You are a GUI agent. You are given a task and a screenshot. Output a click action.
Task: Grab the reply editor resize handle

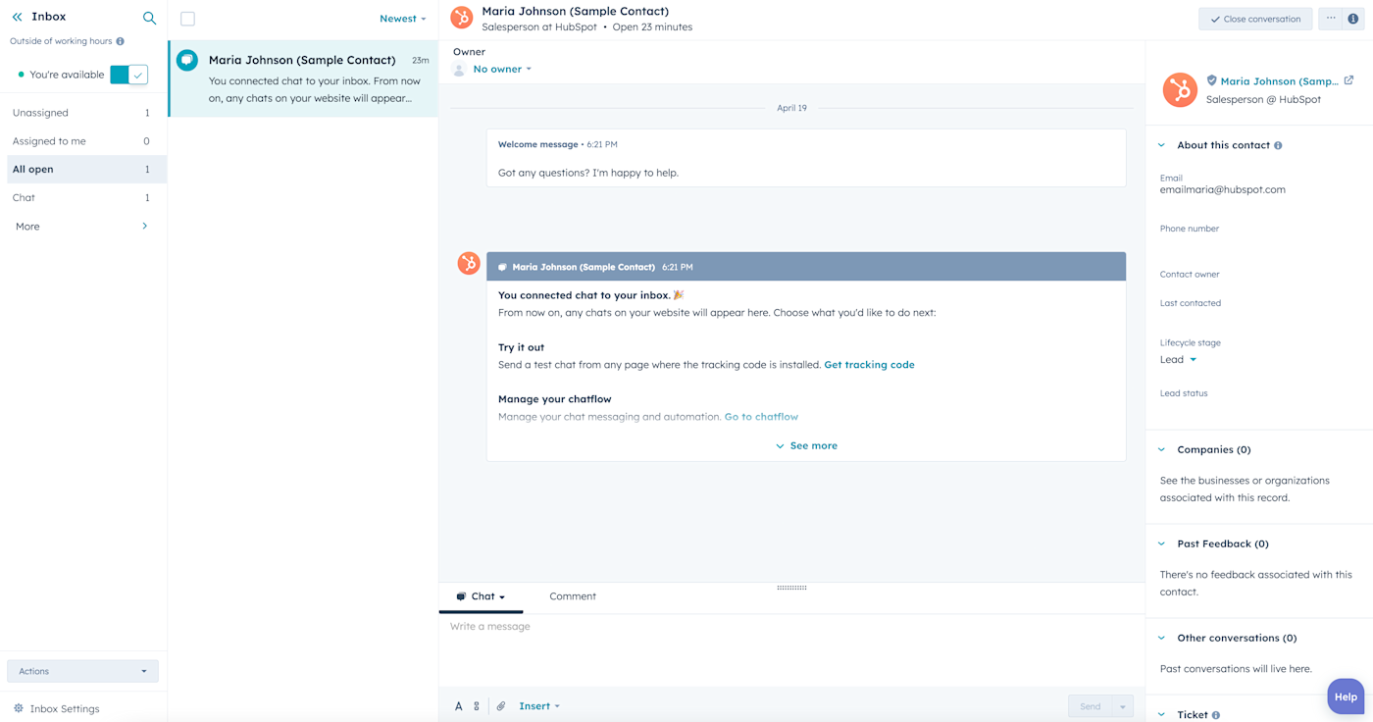pos(791,588)
